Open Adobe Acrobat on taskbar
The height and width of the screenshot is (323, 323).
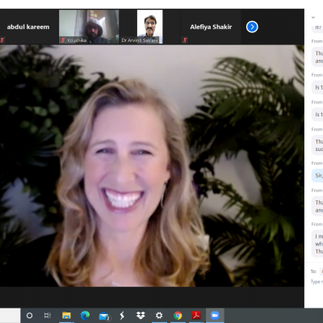click(196, 315)
